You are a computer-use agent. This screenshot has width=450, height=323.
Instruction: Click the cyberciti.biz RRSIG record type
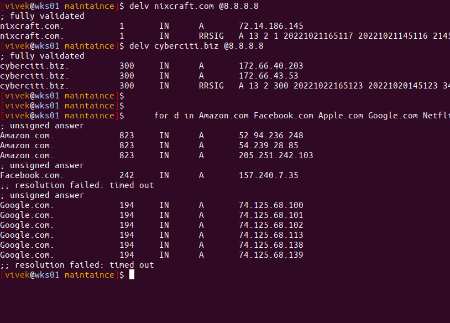point(211,86)
